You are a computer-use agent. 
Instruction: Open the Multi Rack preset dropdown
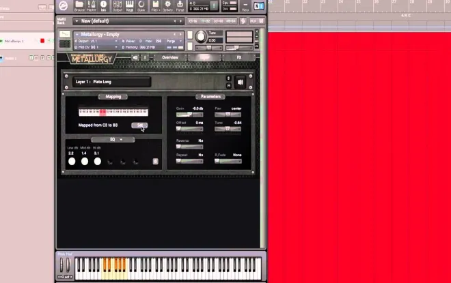pos(77,21)
